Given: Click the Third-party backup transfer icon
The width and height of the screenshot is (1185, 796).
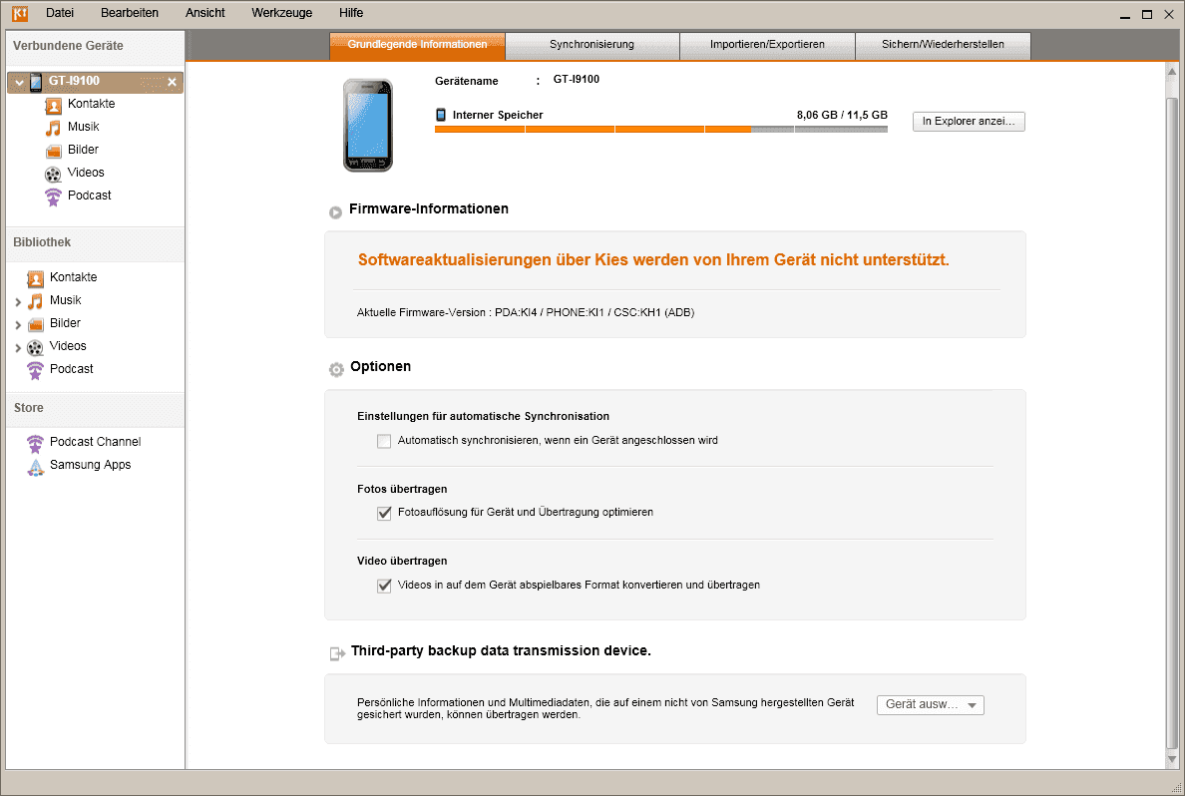Looking at the screenshot, I should [337, 654].
